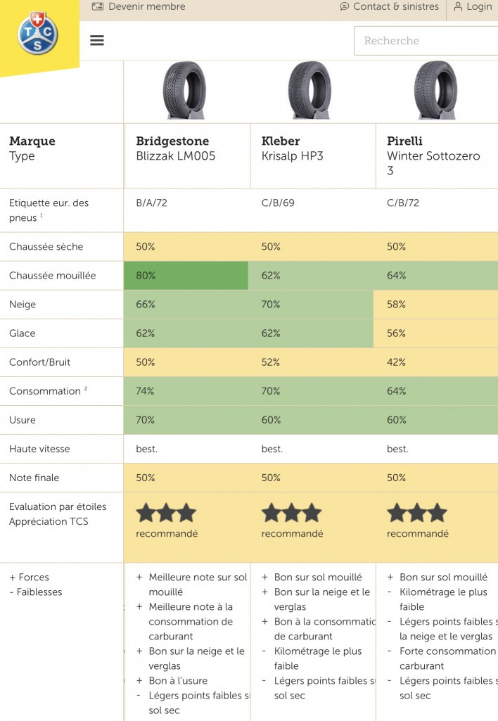Click the TCS logo

coord(38,34)
